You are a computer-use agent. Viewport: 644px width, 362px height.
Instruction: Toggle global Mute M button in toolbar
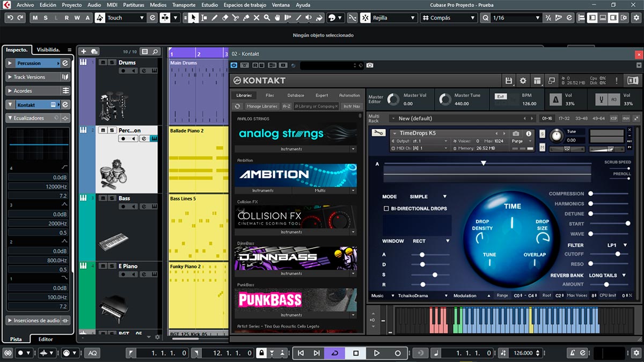[x=36, y=18]
